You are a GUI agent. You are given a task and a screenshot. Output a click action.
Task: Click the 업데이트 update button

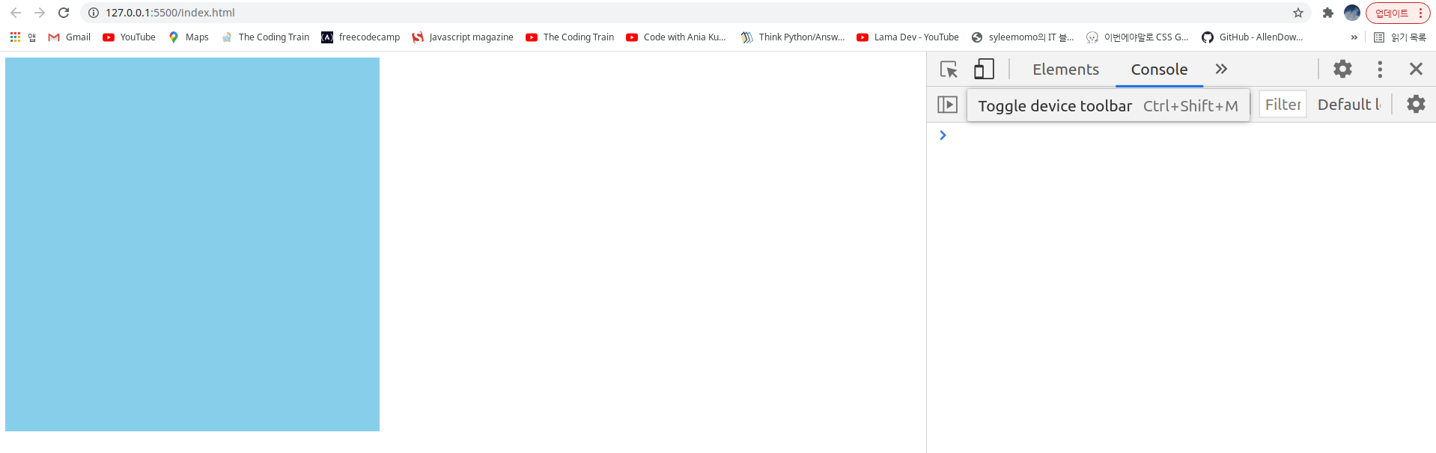point(1398,13)
